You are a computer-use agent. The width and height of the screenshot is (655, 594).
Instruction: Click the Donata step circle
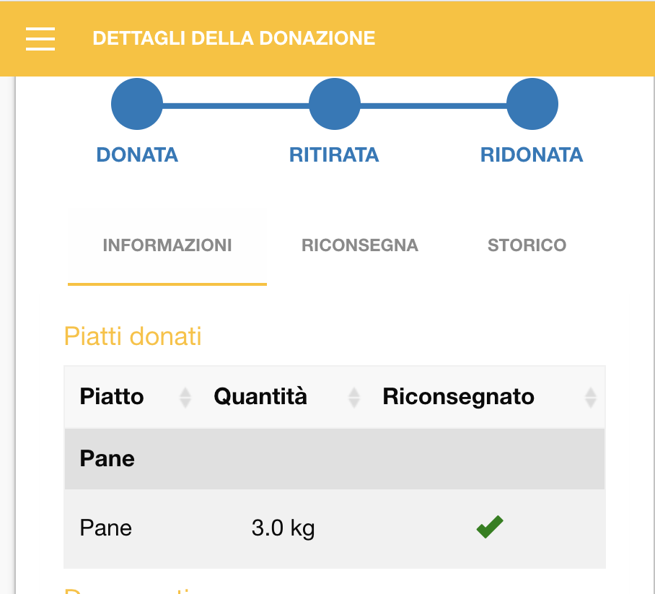(137, 104)
